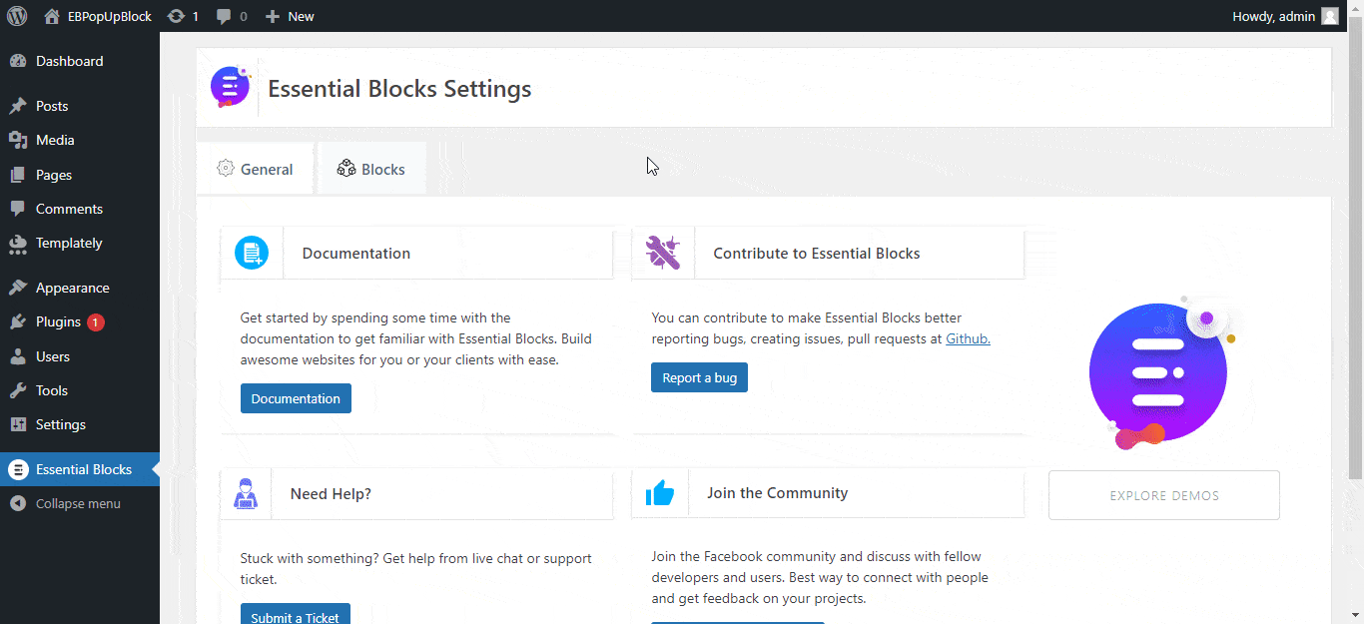Click the Essential Blocks Settings heading
Viewport: 1364px width, 624px height.
(399, 88)
